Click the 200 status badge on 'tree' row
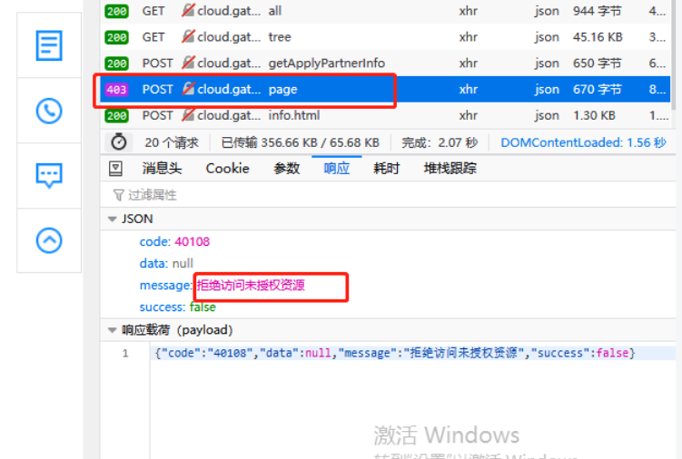This screenshot has width=682, height=459. [x=116, y=37]
